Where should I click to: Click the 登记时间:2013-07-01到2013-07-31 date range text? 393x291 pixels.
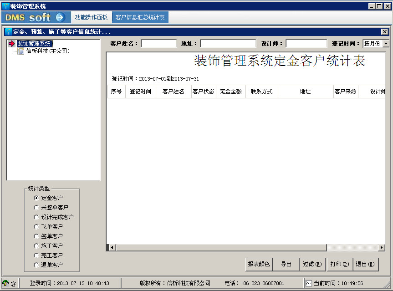(155, 79)
